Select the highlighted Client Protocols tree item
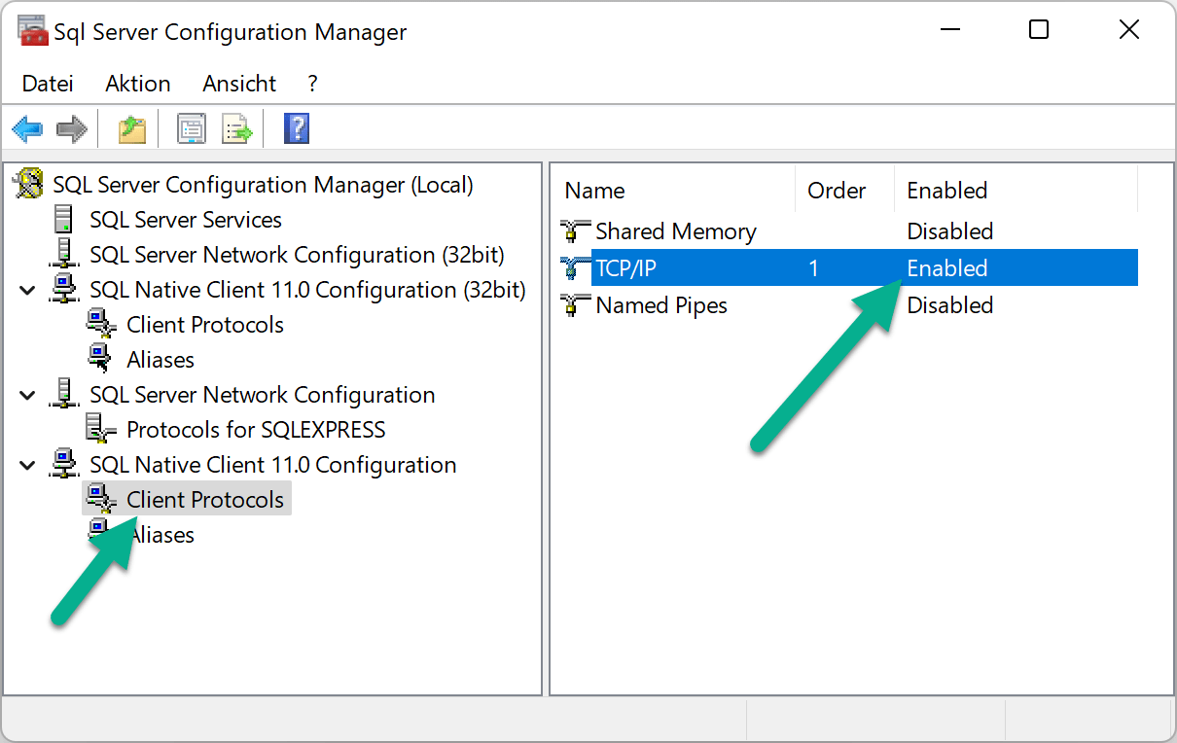The height and width of the screenshot is (743, 1177). tap(205, 500)
